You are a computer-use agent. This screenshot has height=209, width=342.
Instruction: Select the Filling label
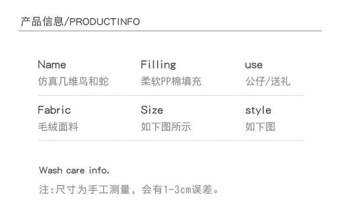tap(158, 65)
